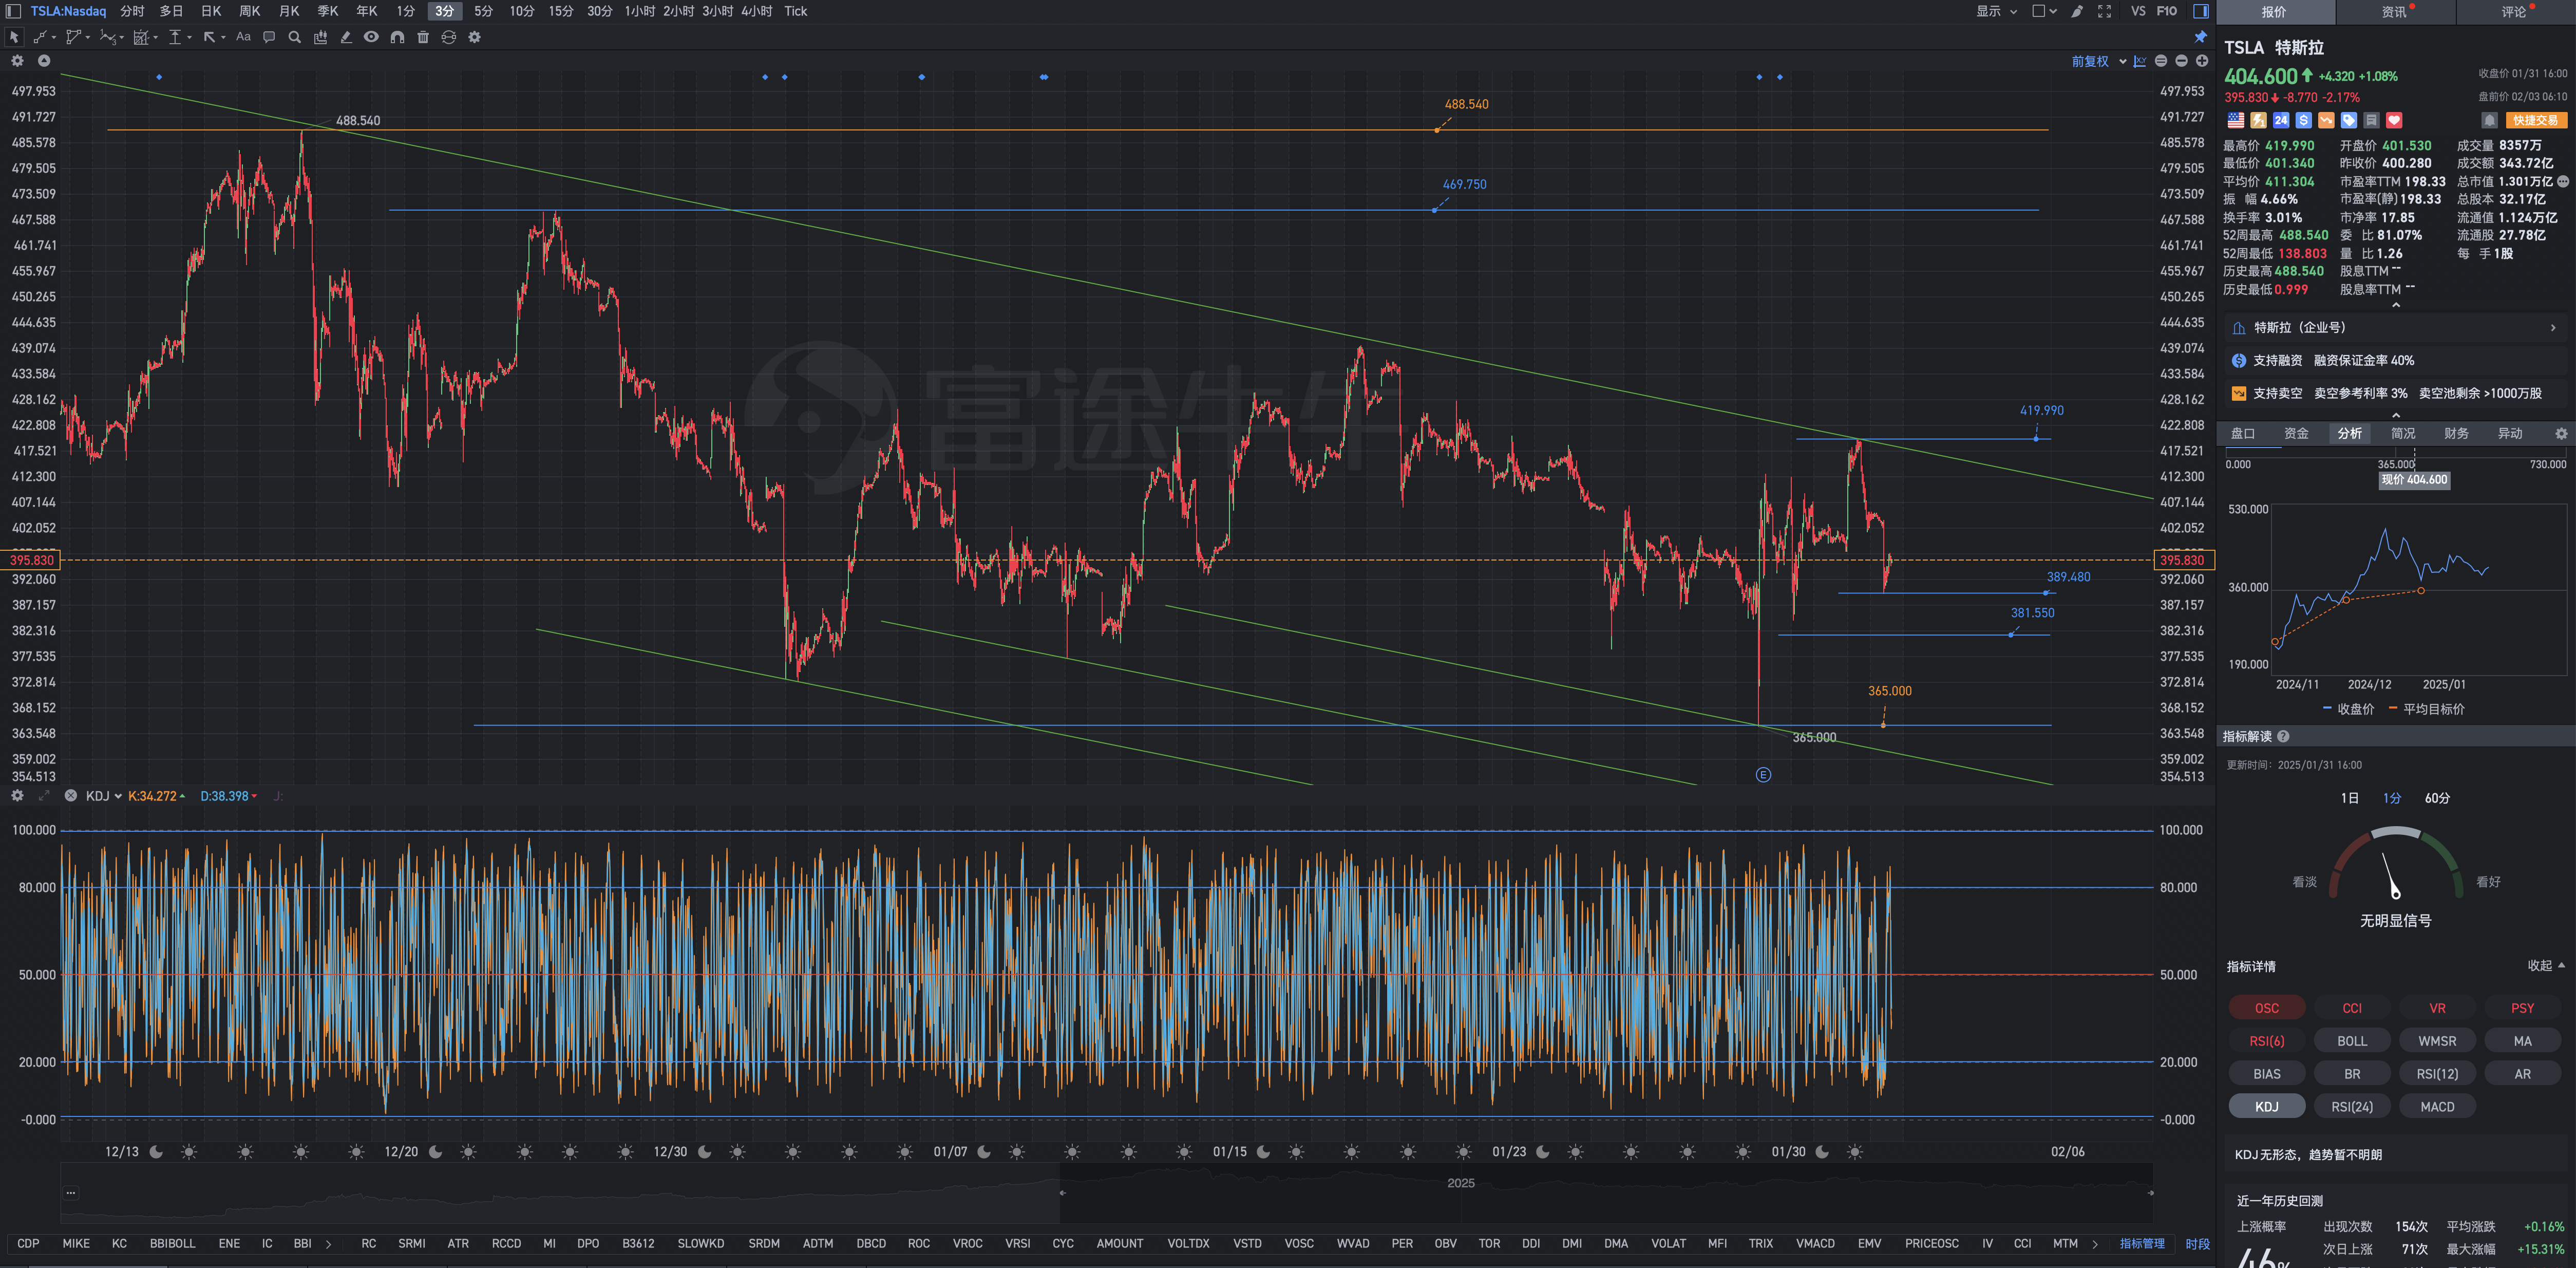Reset the chart zoom with the equals icon
Viewport: 2576px width, 1268px height.
[x=2161, y=61]
